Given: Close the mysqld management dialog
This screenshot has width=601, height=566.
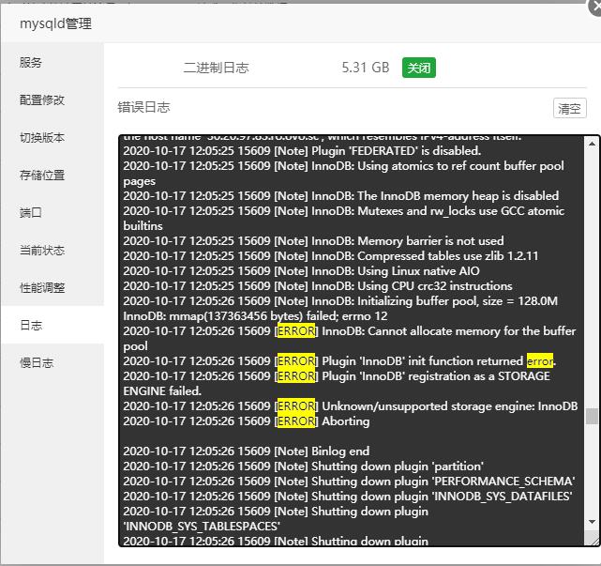Looking at the screenshot, I should (x=595, y=7).
